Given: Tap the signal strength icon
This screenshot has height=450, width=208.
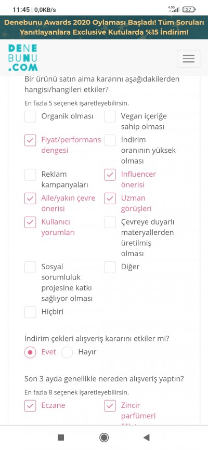Looking at the screenshot, I should pyautogui.click(x=174, y=9).
